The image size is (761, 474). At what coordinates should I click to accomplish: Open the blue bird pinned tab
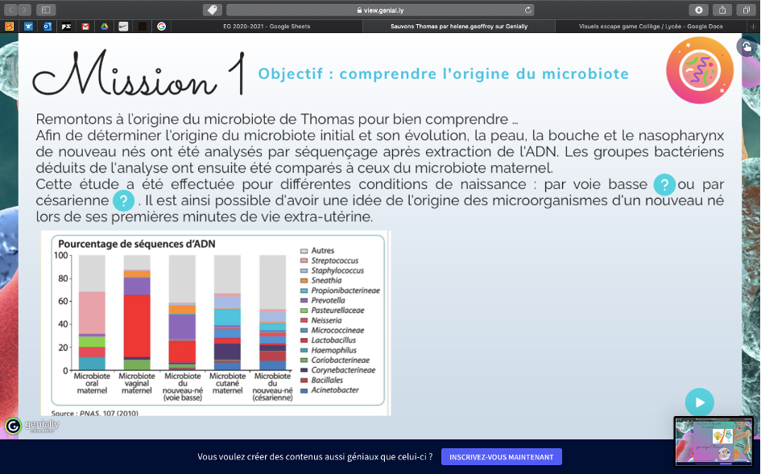tap(28, 27)
